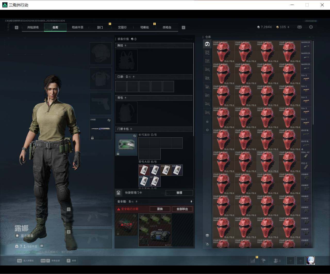The image size is (330, 274).
Task: Toggle the 显示装备 checkbox
Action: pyautogui.click(x=17, y=236)
